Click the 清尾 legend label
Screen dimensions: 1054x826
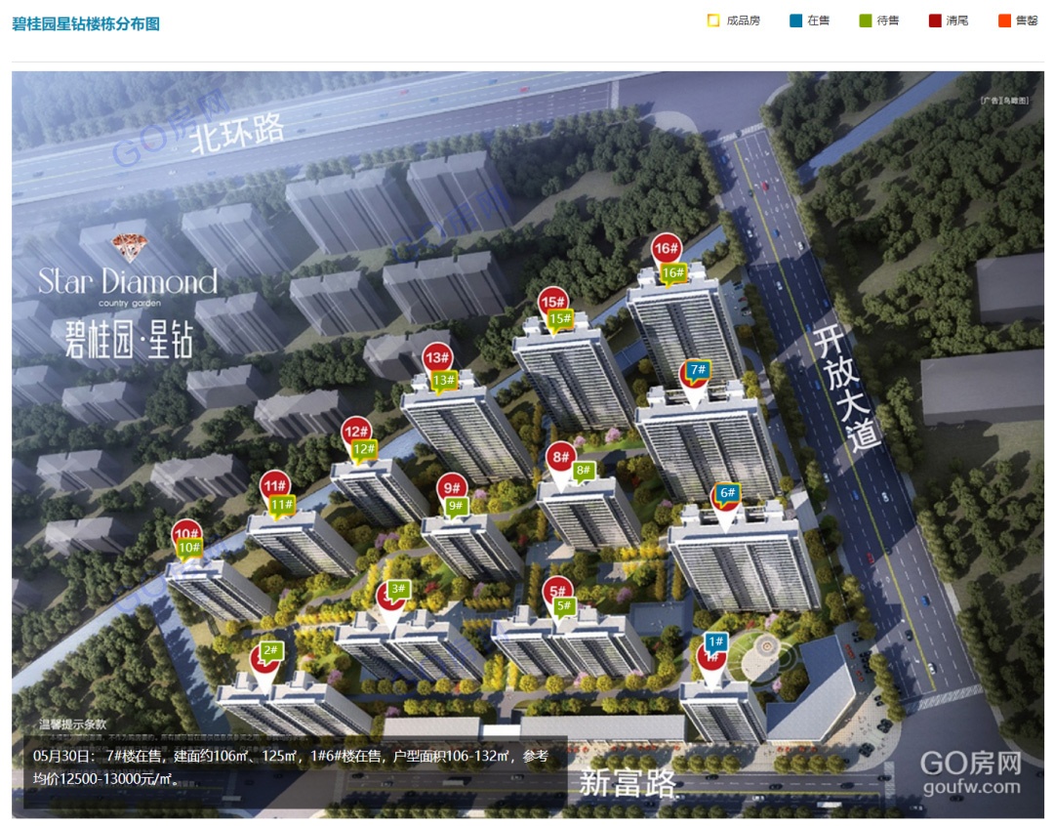(957, 21)
